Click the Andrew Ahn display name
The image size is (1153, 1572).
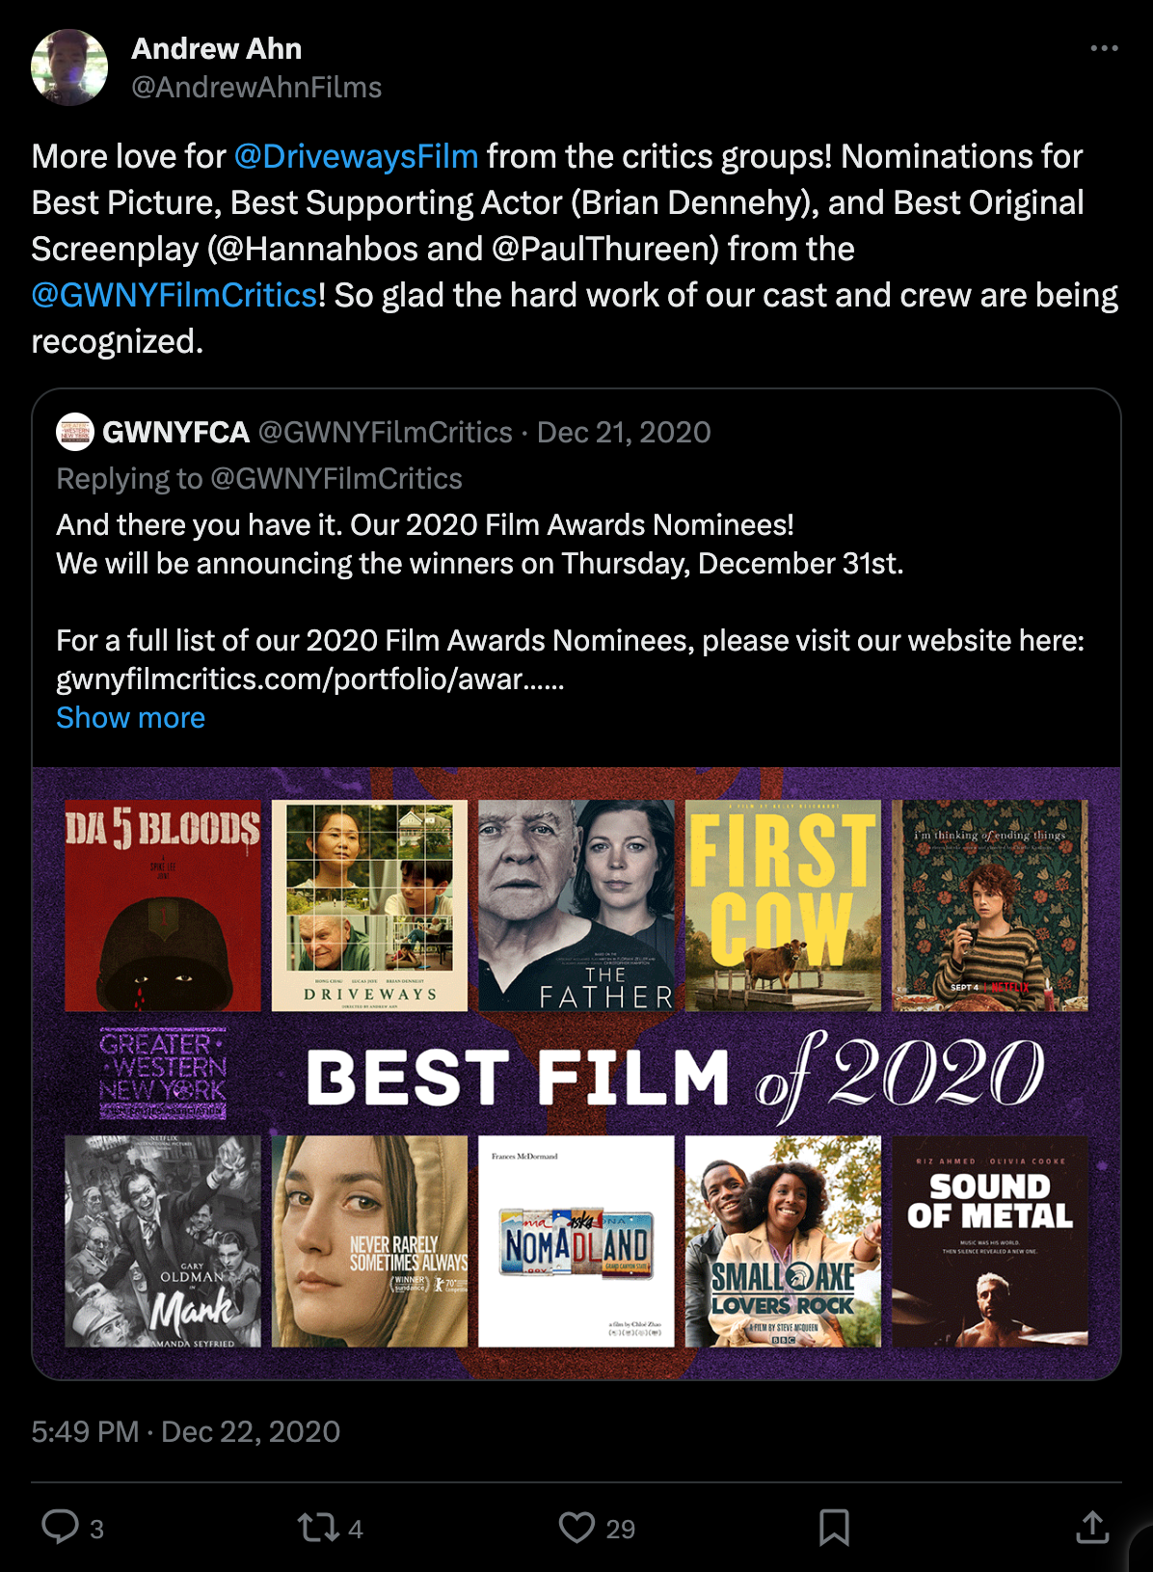click(x=217, y=48)
